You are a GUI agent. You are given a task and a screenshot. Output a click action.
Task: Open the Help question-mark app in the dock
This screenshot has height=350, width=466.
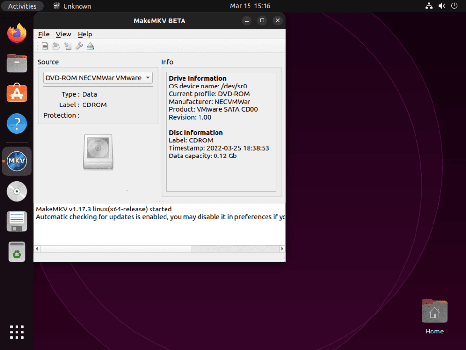17,123
